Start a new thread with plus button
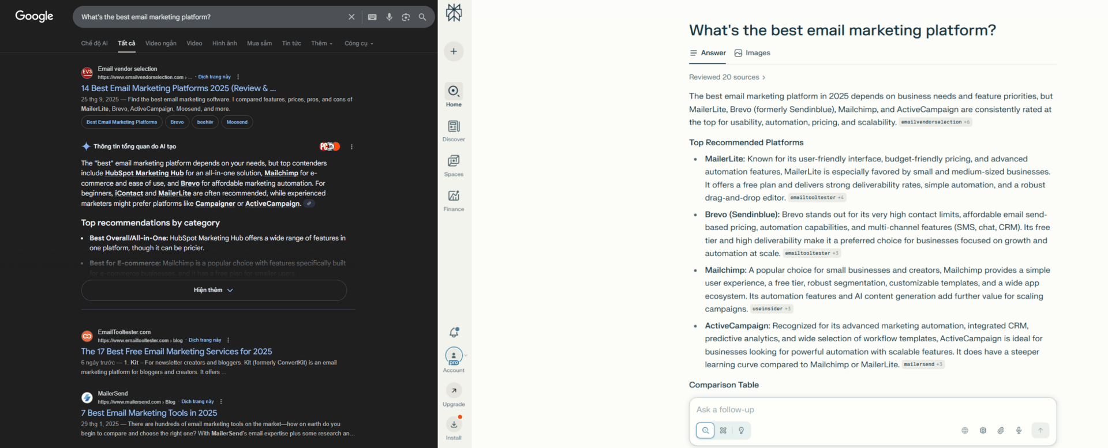The height and width of the screenshot is (448, 1108). [454, 51]
